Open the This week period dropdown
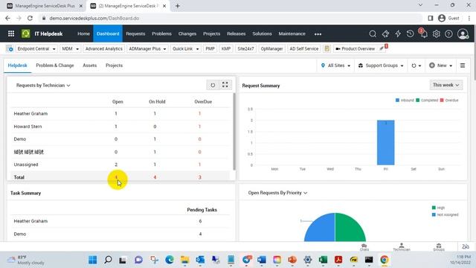The height and width of the screenshot is (268, 476). pyautogui.click(x=446, y=85)
